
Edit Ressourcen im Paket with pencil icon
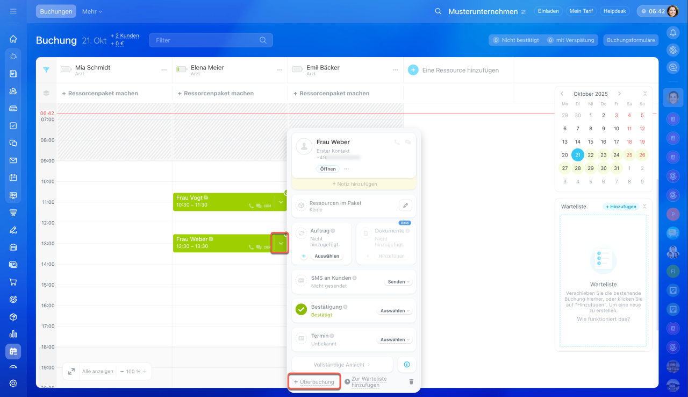(x=406, y=205)
